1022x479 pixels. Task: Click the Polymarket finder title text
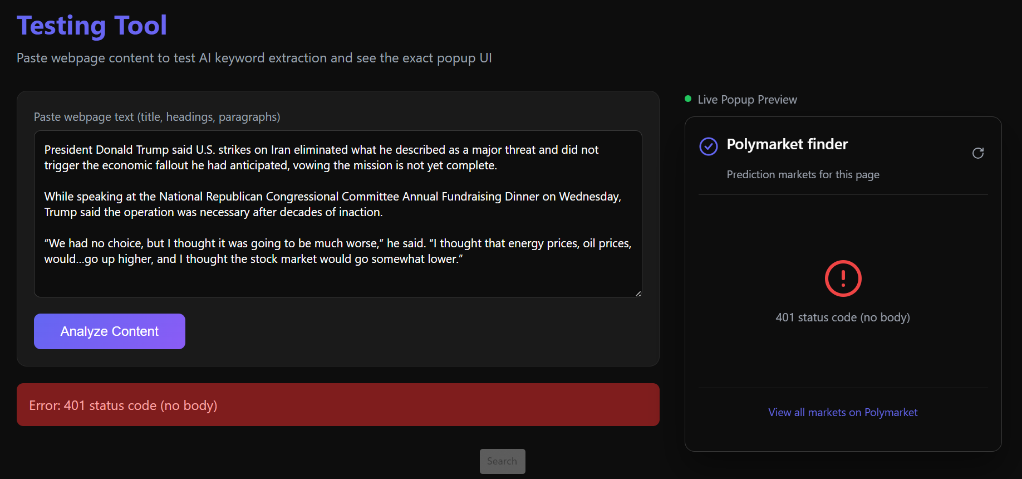coord(787,144)
